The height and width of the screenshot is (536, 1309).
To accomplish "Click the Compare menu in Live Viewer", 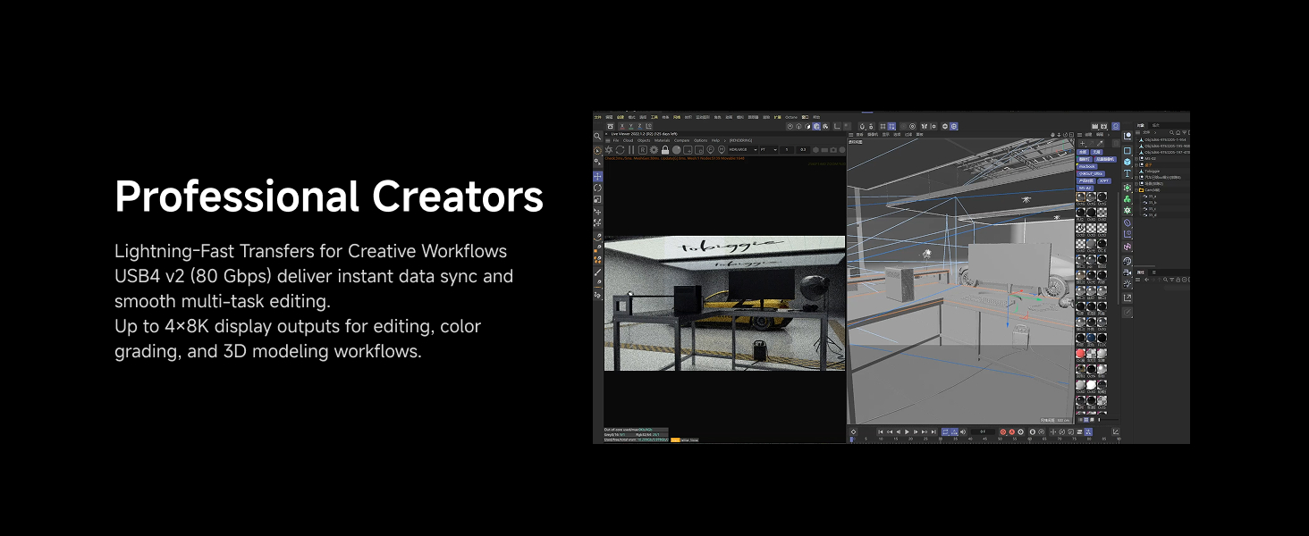I will point(681,140).
